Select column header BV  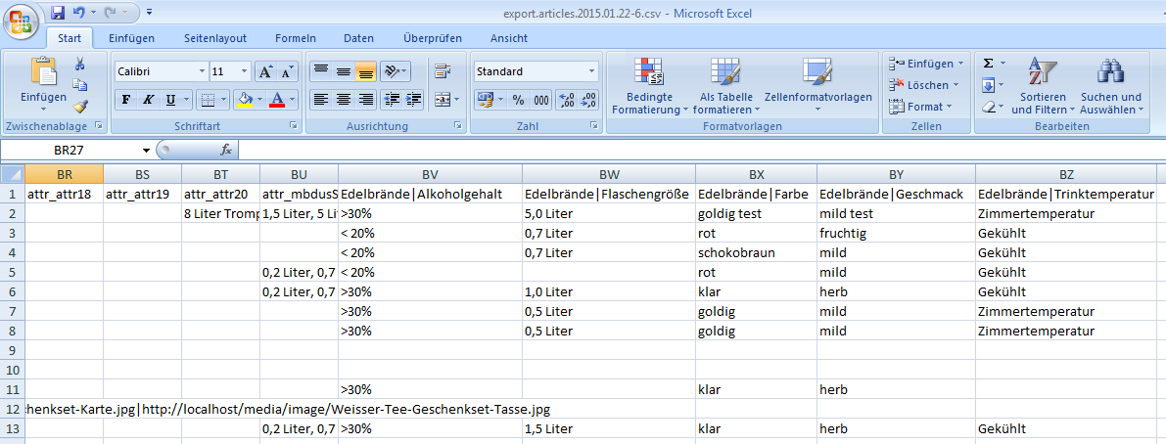pyautogui.click(x=430, y=174)
